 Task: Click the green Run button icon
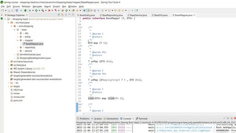click(x=36, y=11)
